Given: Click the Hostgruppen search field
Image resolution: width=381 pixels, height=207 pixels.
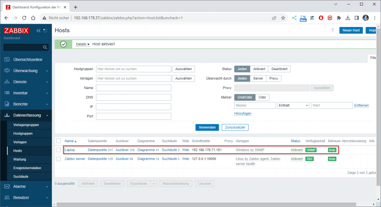Looking at the screenshot, I should [x=134, y=69].
